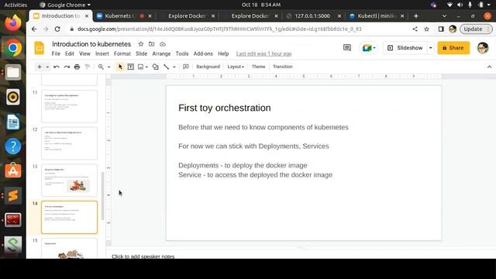
Task: Add a comment from the toolbar
Action: [186, 67]
